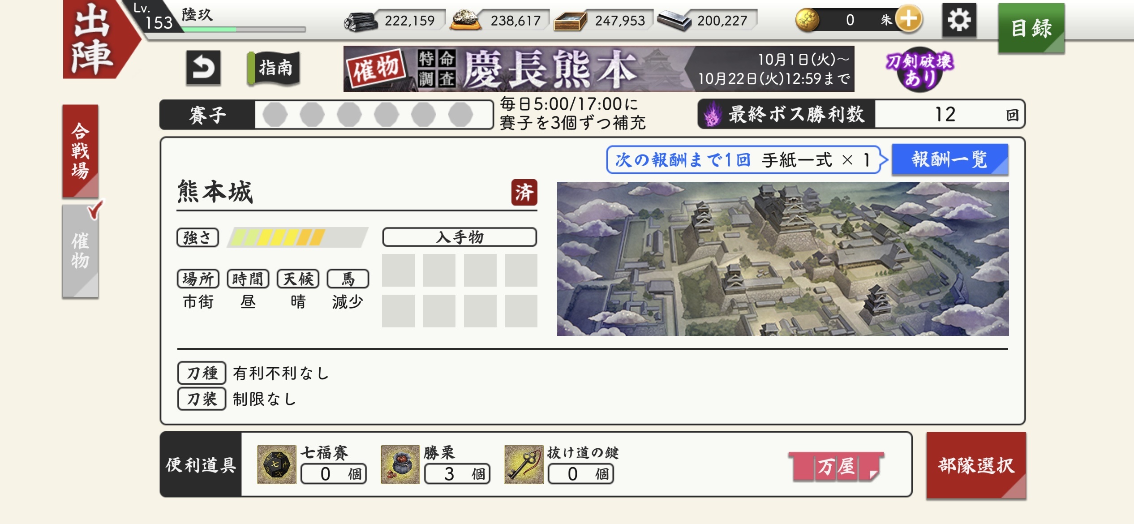Click the 強さ difficulty gauge bar
Viewport: 1134px width, 524px height.
click(297, 237)
